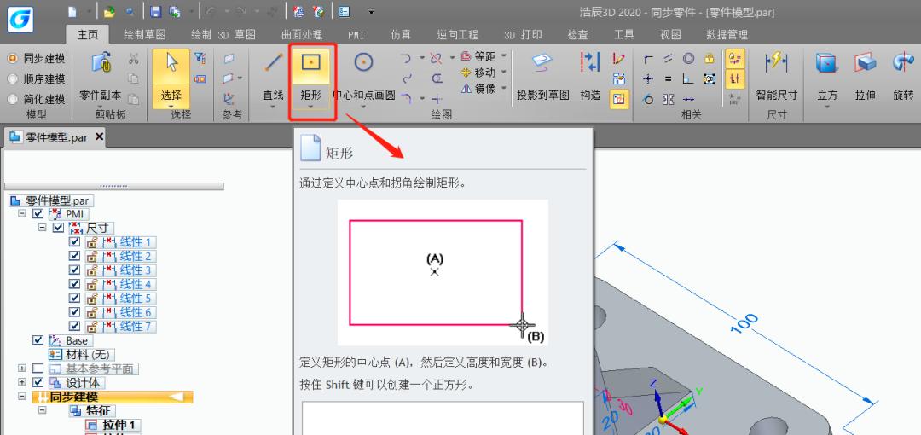Toggle the 线性 7 checkbox
This screenshot has height=435, width=921.
pos(74,326)
